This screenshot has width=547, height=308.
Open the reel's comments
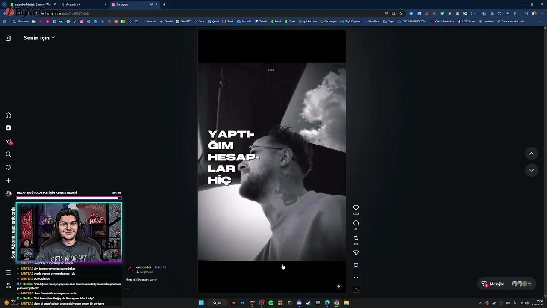pos(356,223)
